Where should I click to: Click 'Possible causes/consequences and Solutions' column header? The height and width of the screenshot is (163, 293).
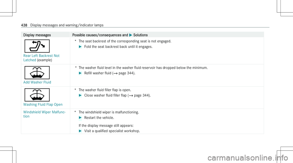coord(110,35)
